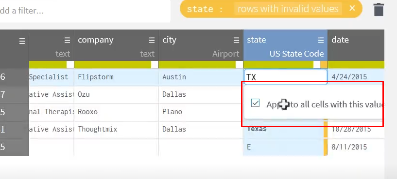Select the company column header
Viewport: 397px width, 179px height.
[x=117, y=45]
